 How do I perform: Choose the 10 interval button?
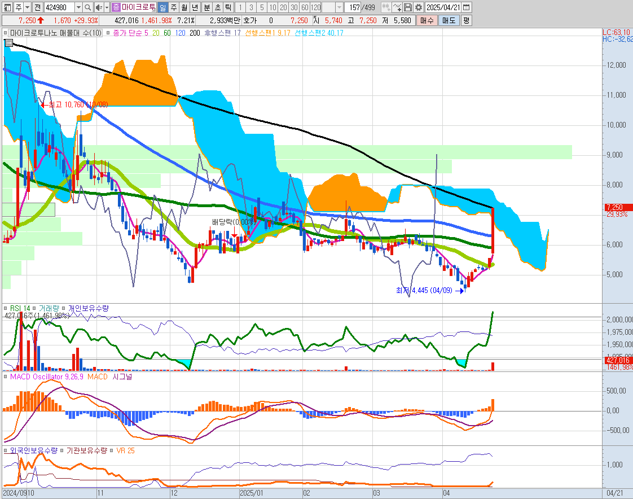click(x=273, y=7)
